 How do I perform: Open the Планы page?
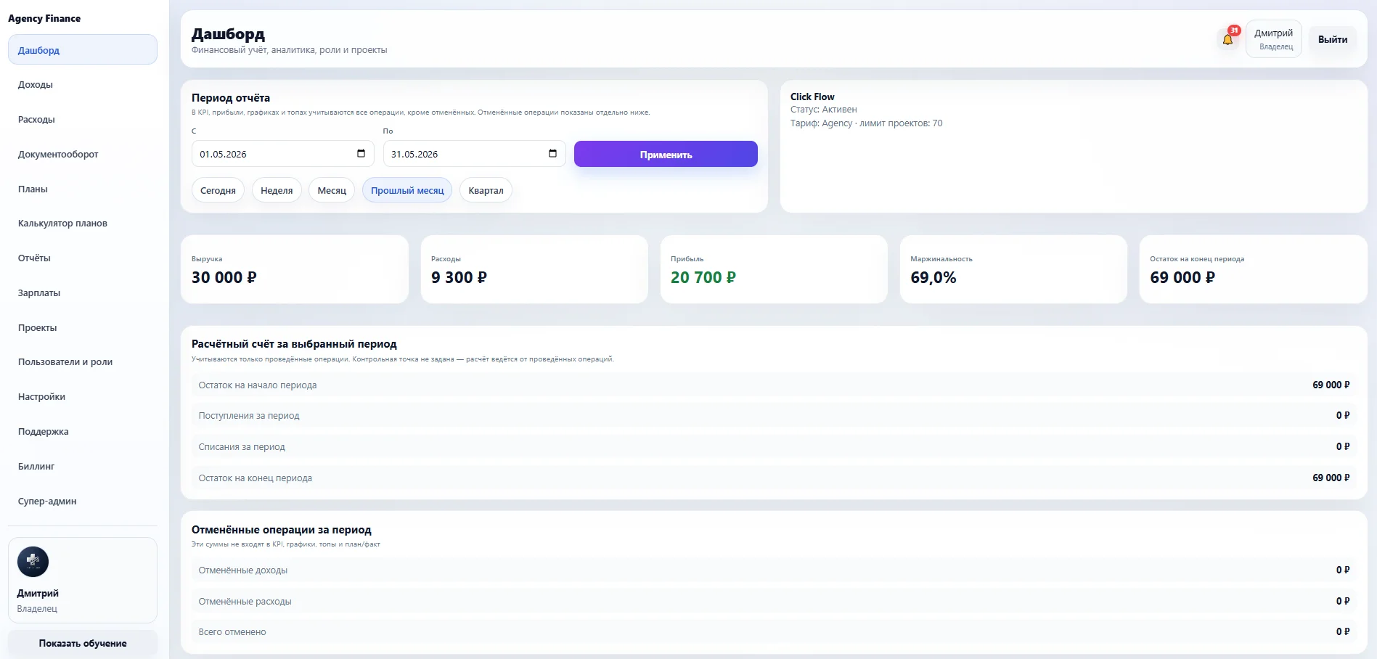point(83,189)
